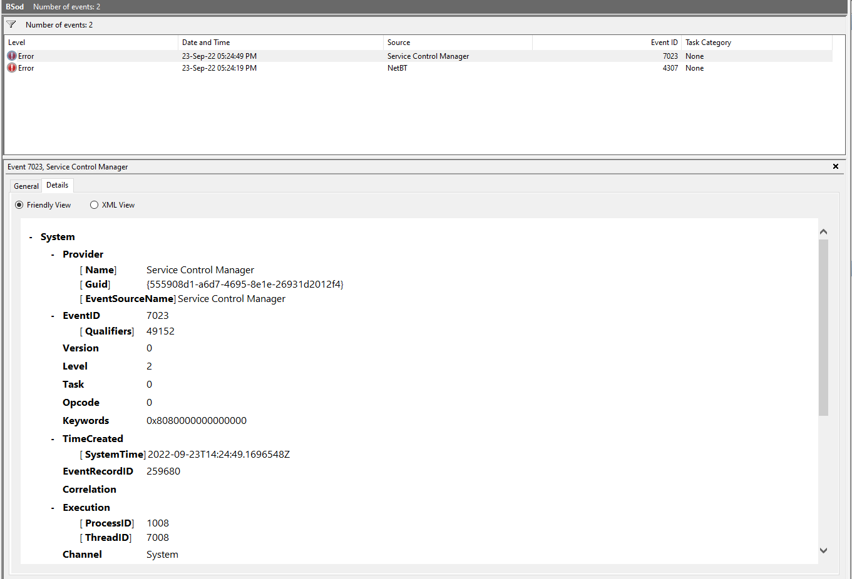The height and width of the screenshot is (579, 852).
Task: Collapse the Provider node
Action: pos(53,255)
